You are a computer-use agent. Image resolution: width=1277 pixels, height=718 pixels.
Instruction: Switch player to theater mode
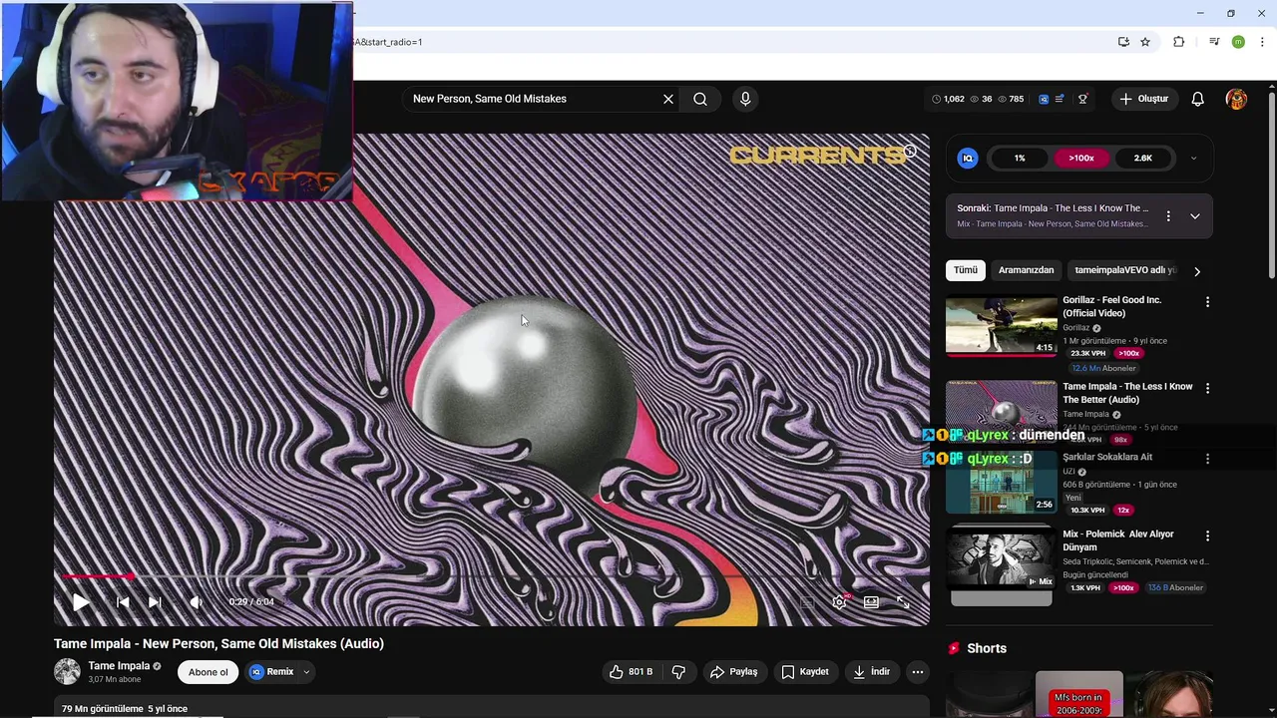click(x=871, y=602)
